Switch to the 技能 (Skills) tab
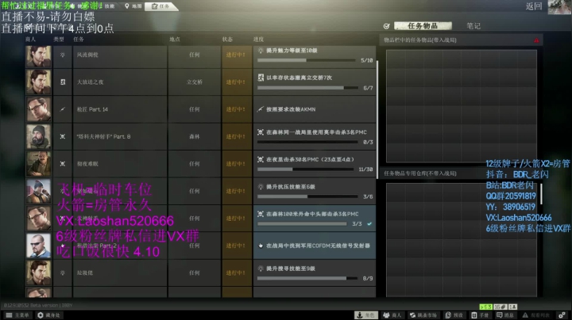The image size is (572, 320). point(109,6)
